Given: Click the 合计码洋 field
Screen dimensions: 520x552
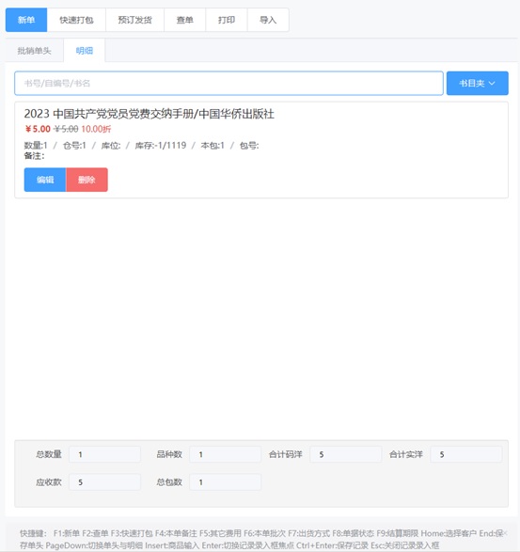Looking at the screenshot, I should click(346, 454).
